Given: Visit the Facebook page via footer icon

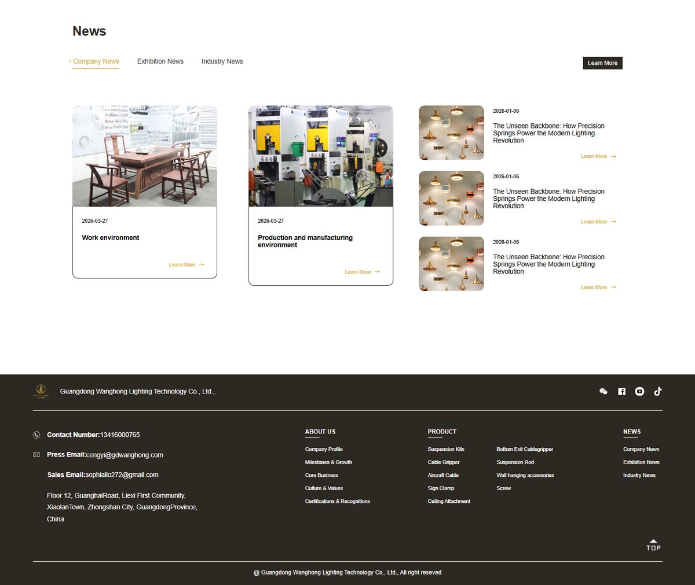Looking at the screenshot, I should [621, 392].
